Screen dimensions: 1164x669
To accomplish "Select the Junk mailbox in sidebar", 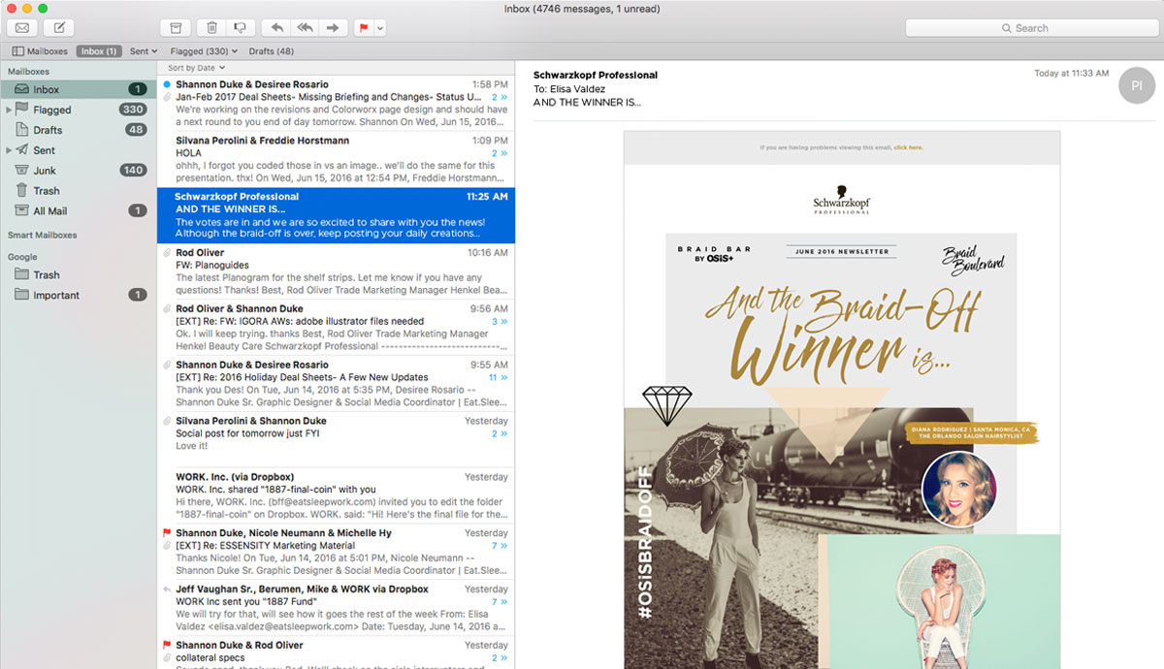I will [x=46, y=171].
